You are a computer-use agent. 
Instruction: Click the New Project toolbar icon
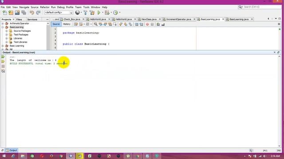coord(11,13)
